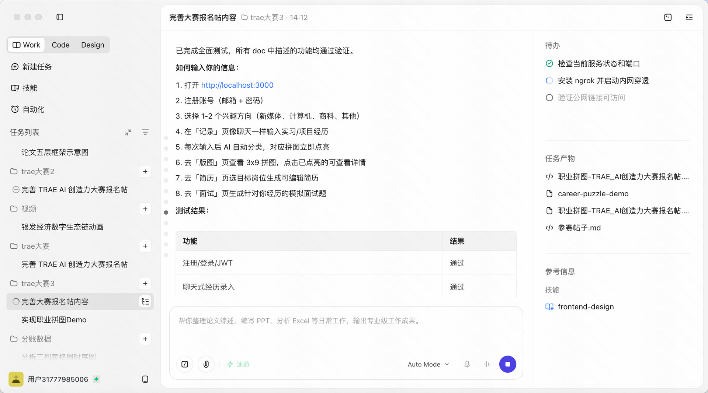Screen dimensions: 708x393
Task: Add a task to 视频 folder
Action: [x=145, y=209]
